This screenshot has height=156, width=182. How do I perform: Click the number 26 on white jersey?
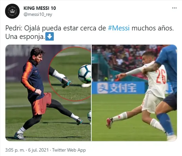coord(161,76)
